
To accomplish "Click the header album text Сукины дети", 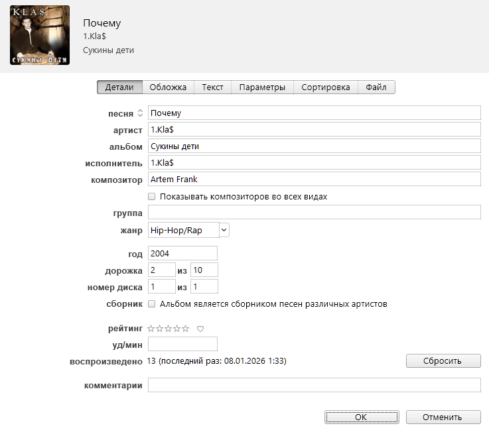I will click(x=109, y=50).
